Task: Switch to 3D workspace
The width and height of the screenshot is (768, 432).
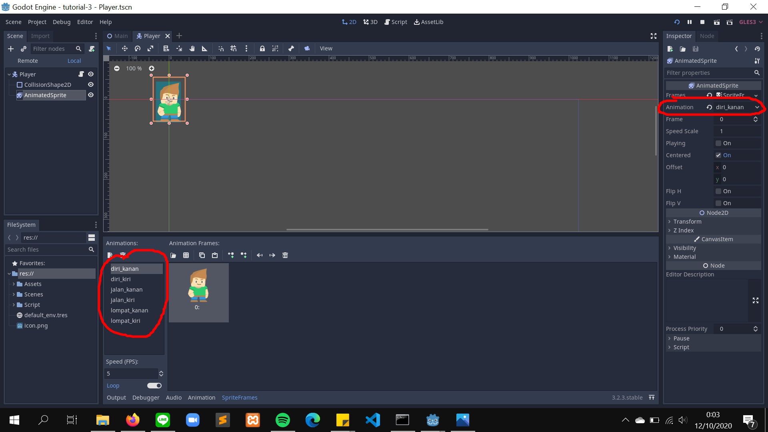Action: (x=370, y=22)
